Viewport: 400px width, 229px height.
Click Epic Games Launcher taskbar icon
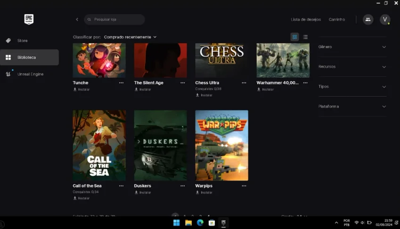[x=223, y=223]
